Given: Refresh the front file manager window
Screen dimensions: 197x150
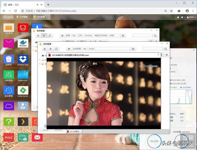Looking at the screenshot, I should 56,49.
